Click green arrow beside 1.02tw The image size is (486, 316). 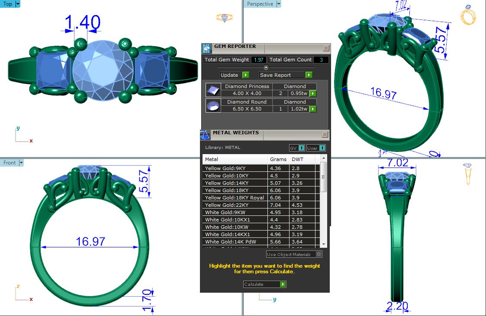click(x=313, y=109)
